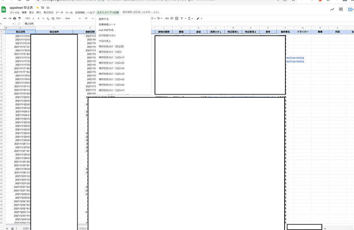Open the 拡張機能 menu
The width and height of the screenshot is (354, 230).
click(80, 12)
